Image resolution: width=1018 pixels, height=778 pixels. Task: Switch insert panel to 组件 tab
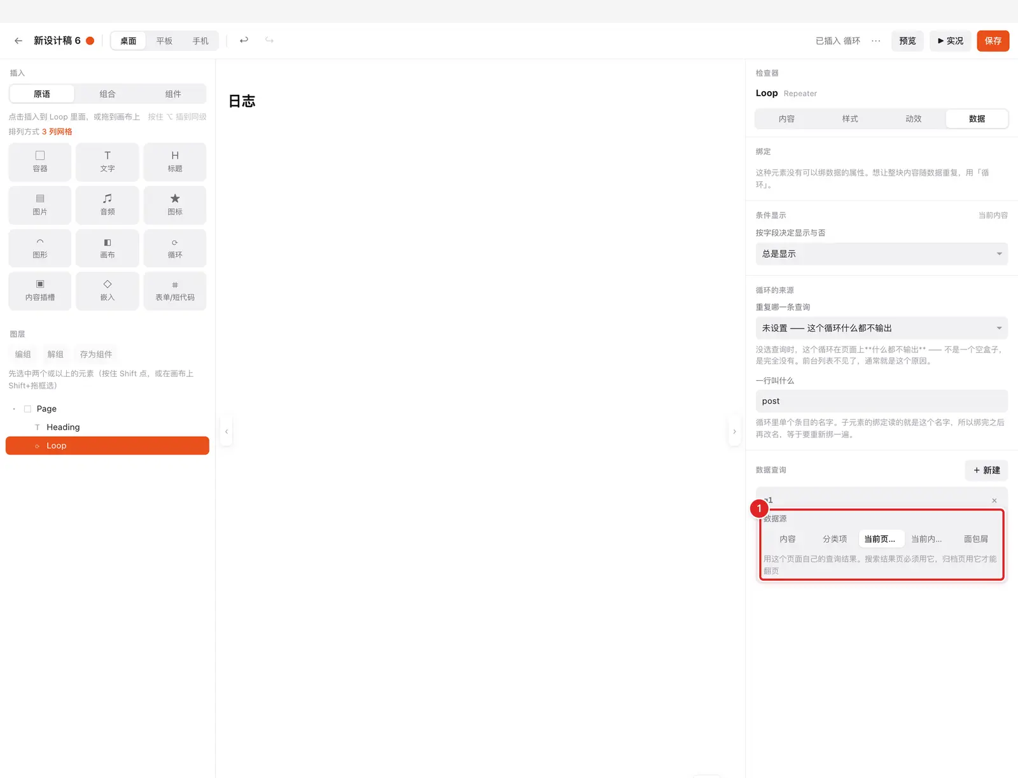pyautogui.click(x=173, y=94)
